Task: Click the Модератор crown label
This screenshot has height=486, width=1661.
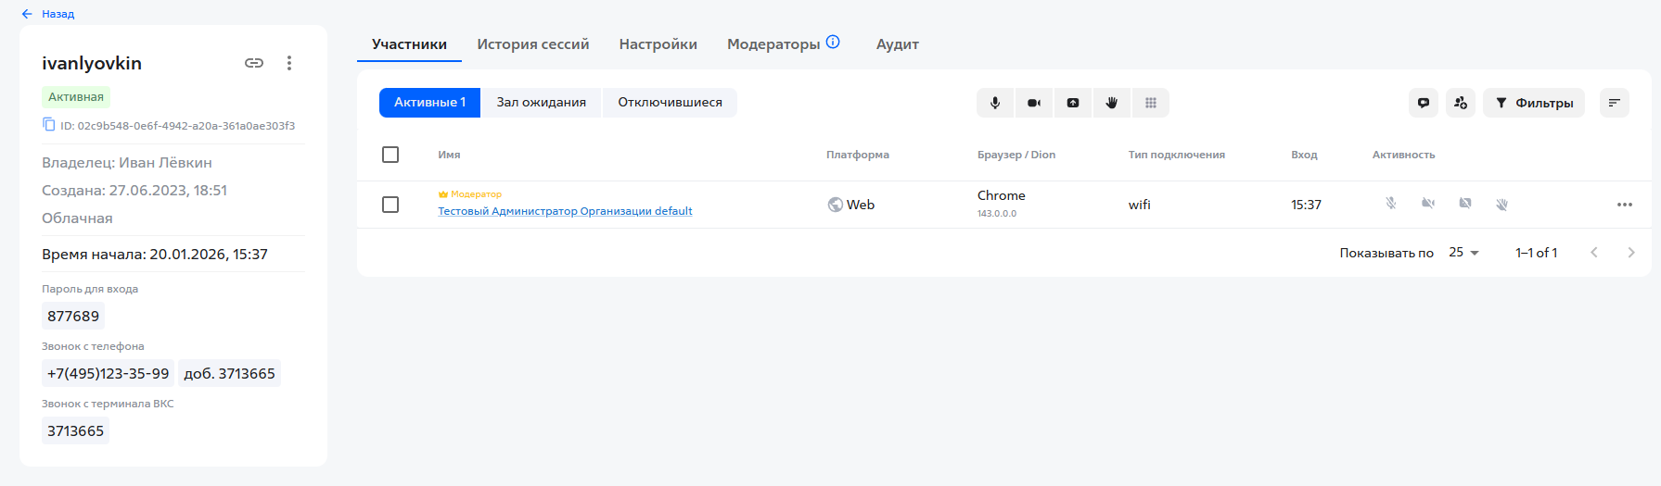Action: [x=470, y=194]
